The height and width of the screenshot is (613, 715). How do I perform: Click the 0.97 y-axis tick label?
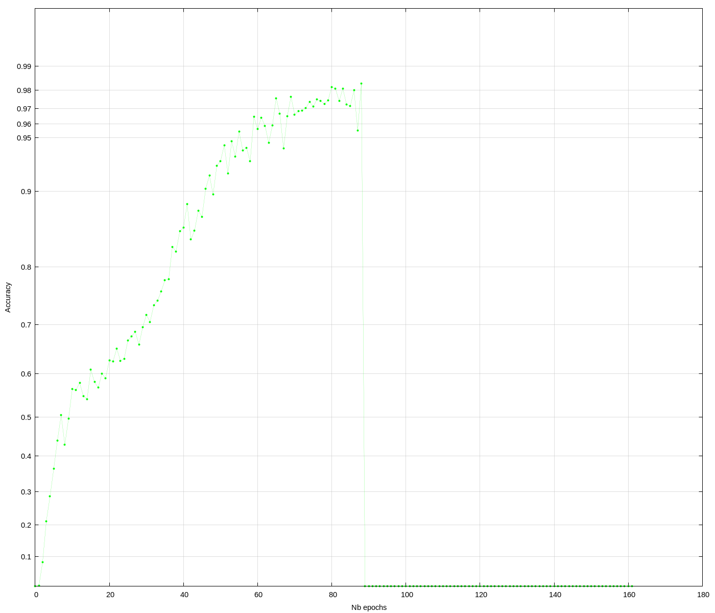pyautogui.click(x=24, y=109)
